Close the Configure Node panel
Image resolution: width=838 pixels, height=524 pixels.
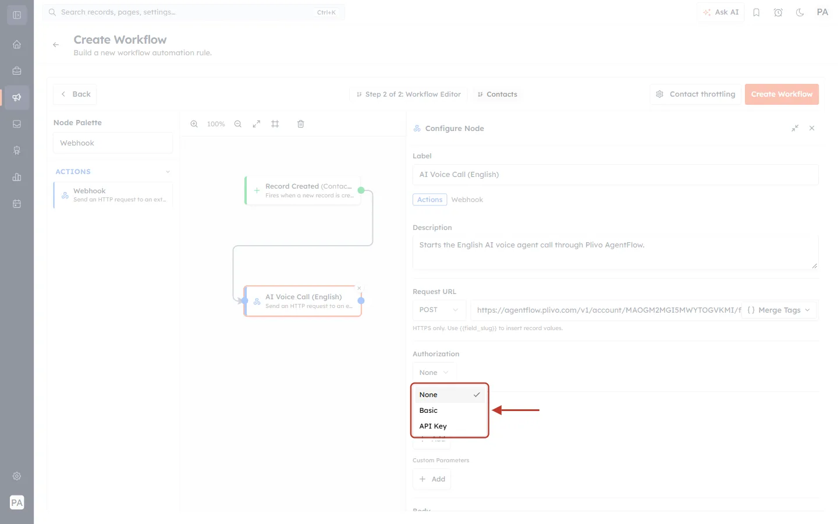(812, 128)
